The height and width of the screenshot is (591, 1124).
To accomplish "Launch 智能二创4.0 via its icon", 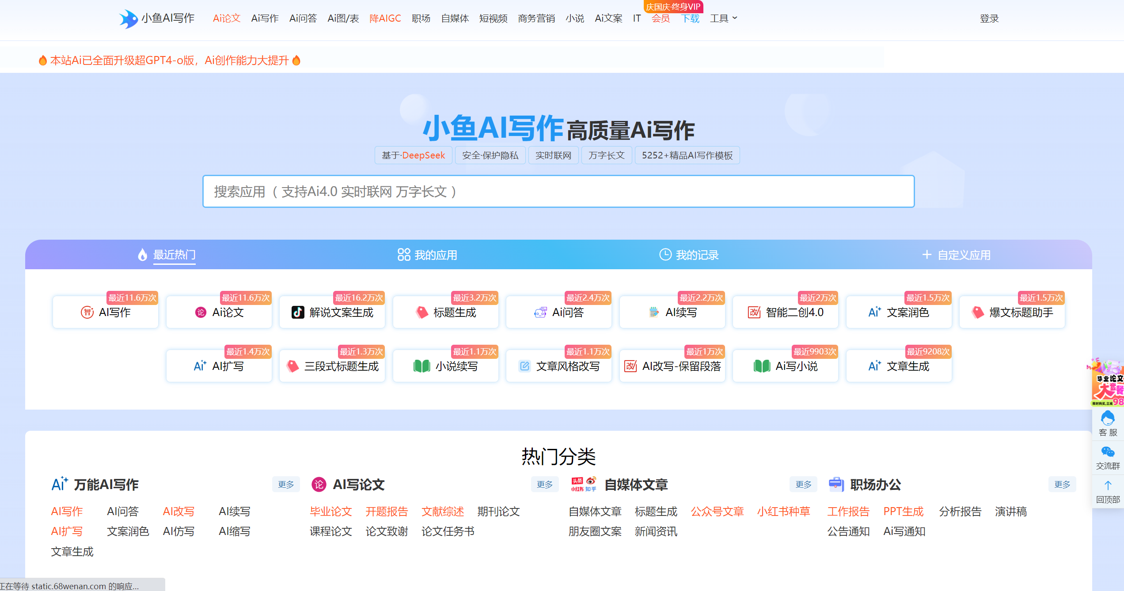I will tap(755, 312).
